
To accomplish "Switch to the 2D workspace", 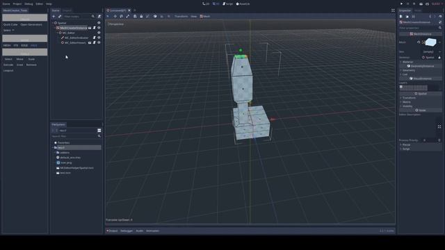I will (x=206, y=4).
